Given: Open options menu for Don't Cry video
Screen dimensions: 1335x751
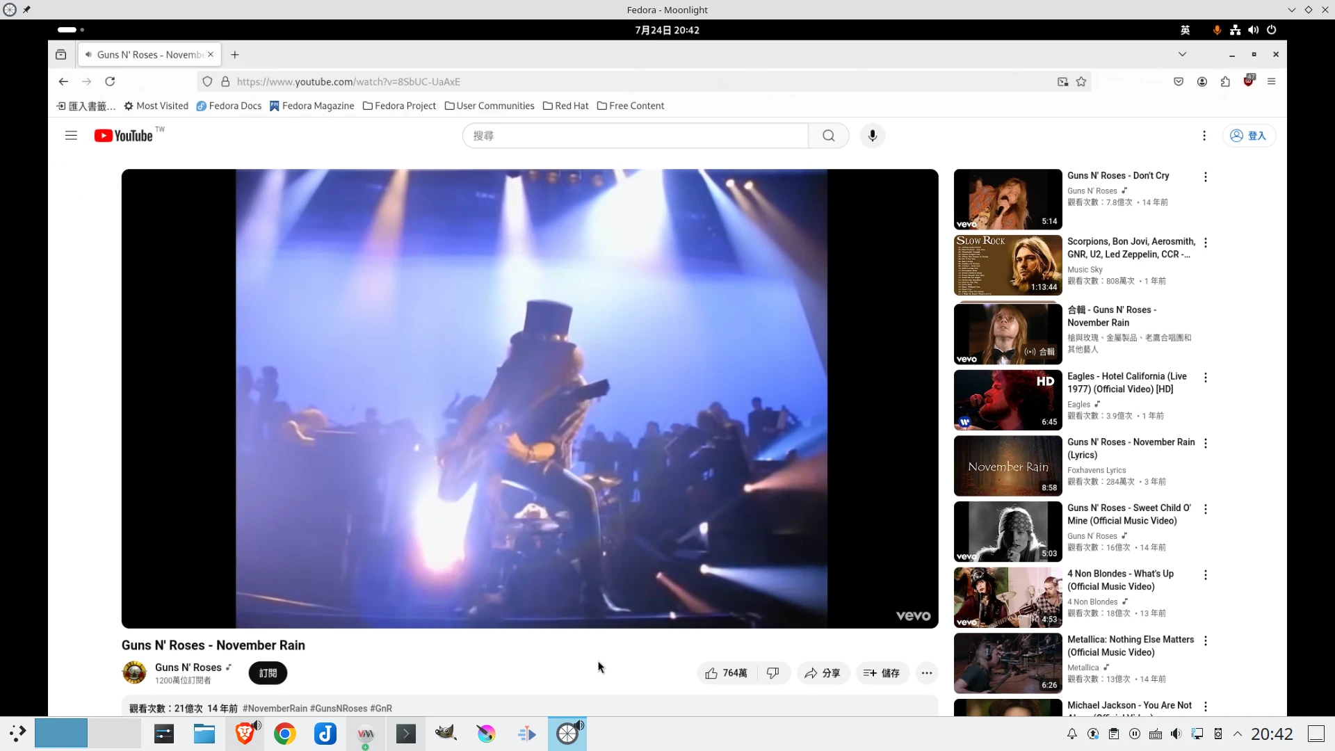Looking at the screenshot, I should (1205, 177).
